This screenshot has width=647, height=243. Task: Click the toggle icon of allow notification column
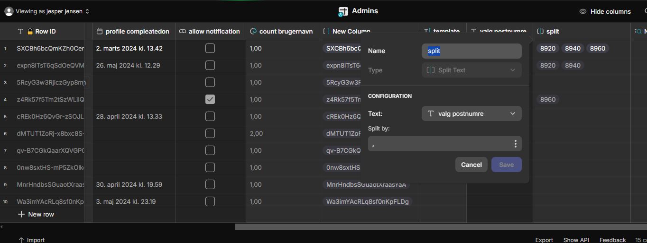(183, 32)
